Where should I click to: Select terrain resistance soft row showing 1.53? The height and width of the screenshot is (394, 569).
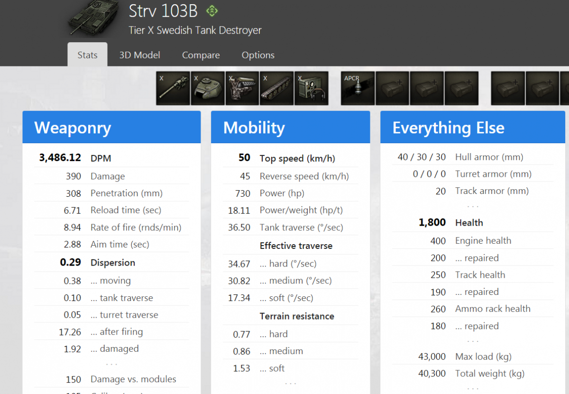(x=290, y=368)
